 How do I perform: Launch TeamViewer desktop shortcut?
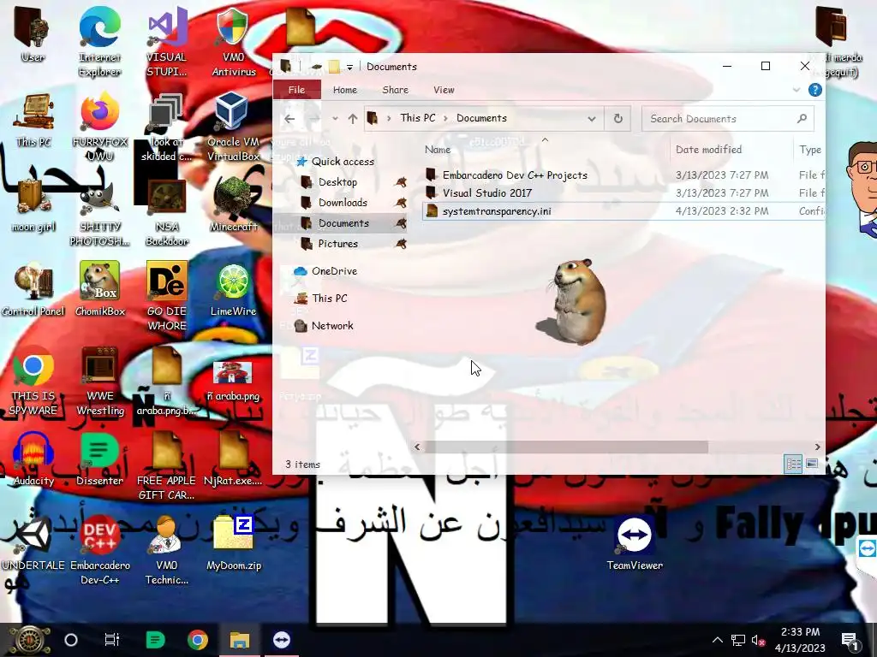tap(635, 544)
